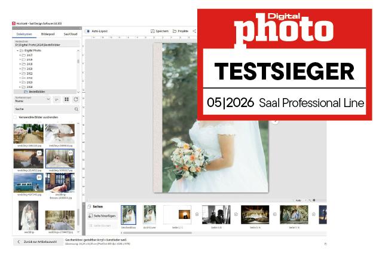Click page strip scroll-left arrow
Image resolution: width=379 pixels, height=253 pixels.
point(121,233)
